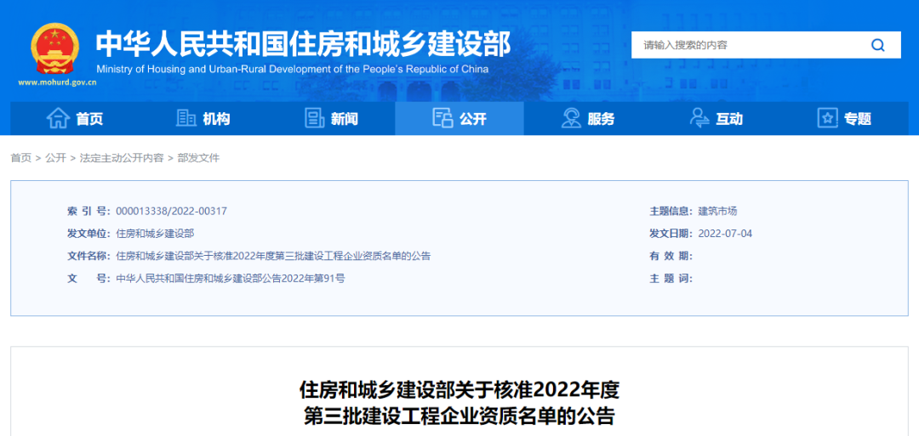Switch to the 服务 navigation tab

(601, 119)
